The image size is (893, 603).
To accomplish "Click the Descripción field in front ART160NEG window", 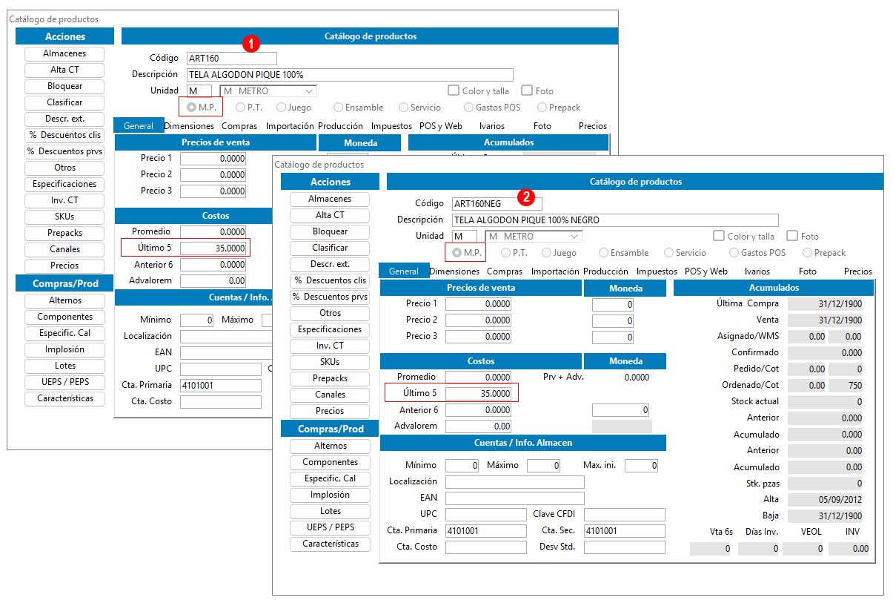I will tap(615, 220).
